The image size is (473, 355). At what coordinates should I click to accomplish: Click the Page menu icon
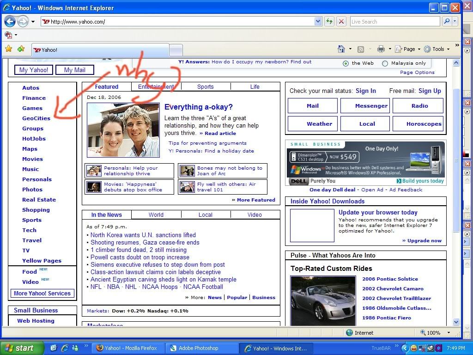tap(399, 49)
